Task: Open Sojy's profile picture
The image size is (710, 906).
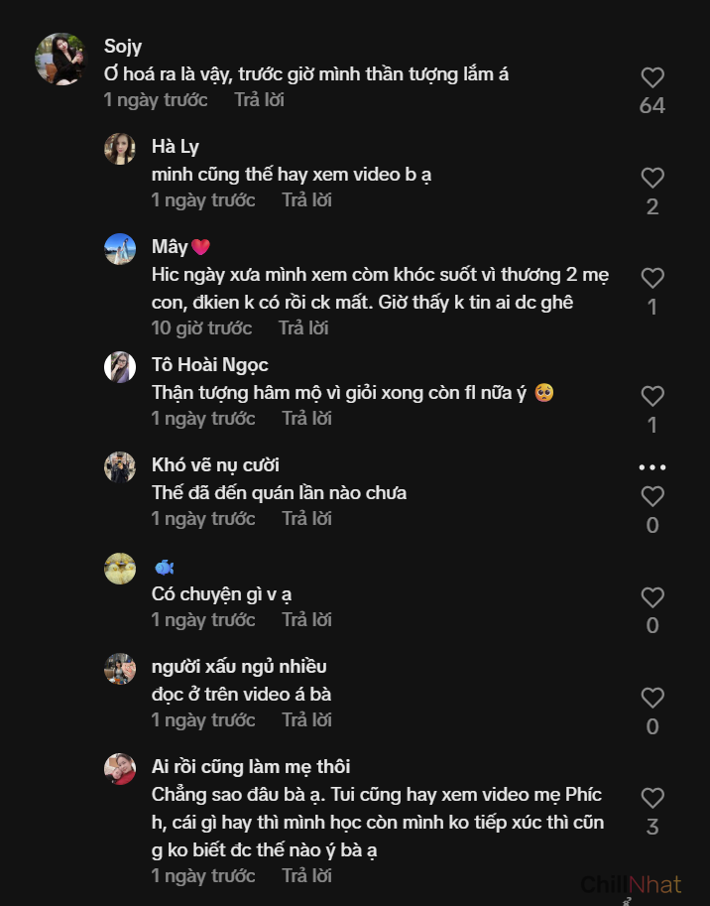Action: pyautogui.click(x=60, y=60)
